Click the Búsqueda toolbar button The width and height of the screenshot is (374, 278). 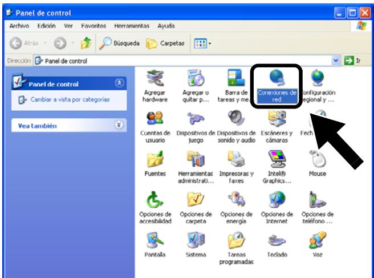point(119,43)
